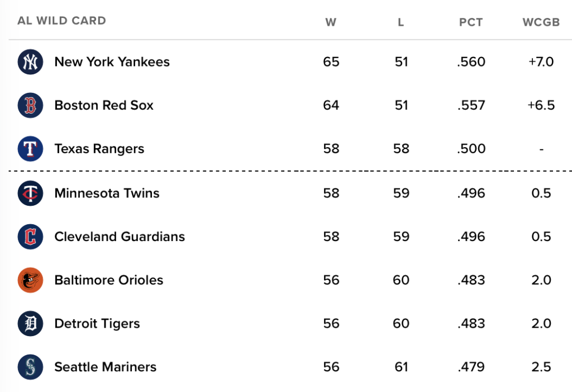Open the Cleveland Guardians team link

coord(120,237)
